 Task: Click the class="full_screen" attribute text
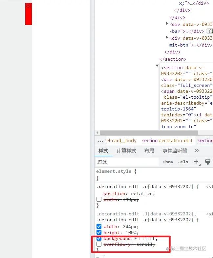(x=187, y=85)
